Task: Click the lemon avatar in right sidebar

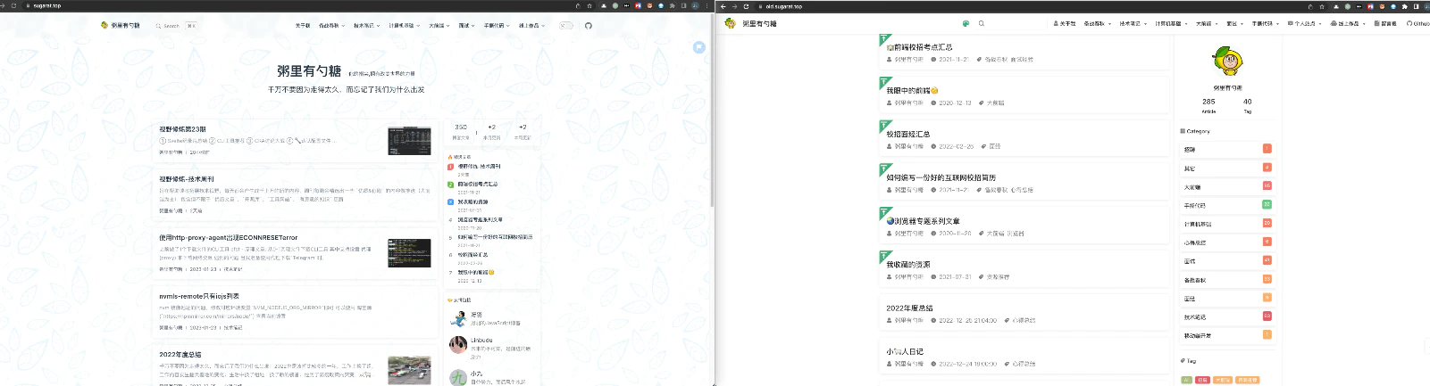Action: tap(1227, 62)
